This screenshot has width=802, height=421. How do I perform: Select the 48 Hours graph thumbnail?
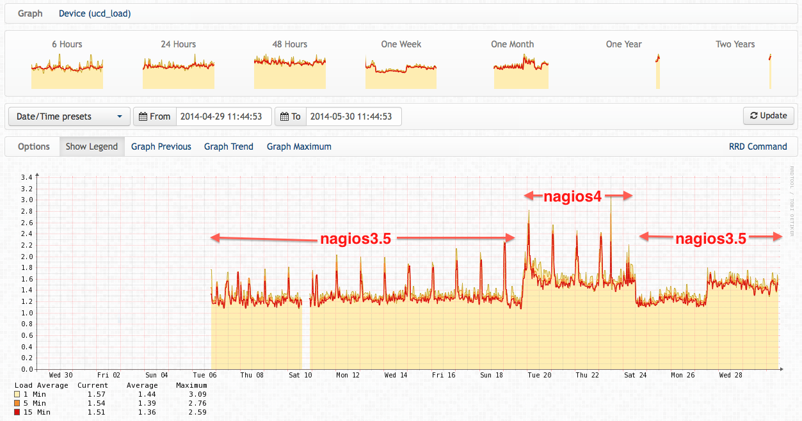(x=290, y=71)
